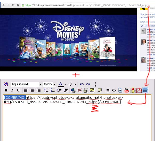This screenshot has width=155, height=141.
Task: Click the insert email link icon
Action: (86, 90)
